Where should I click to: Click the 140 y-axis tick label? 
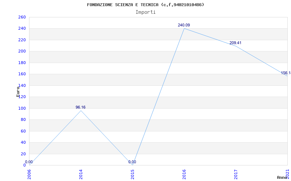(22, 85)
